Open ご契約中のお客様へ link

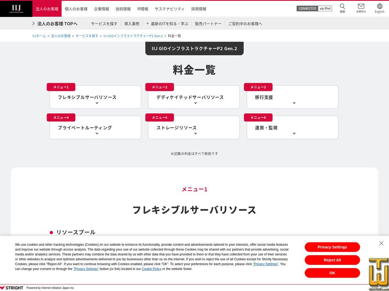tap(245, 24)
